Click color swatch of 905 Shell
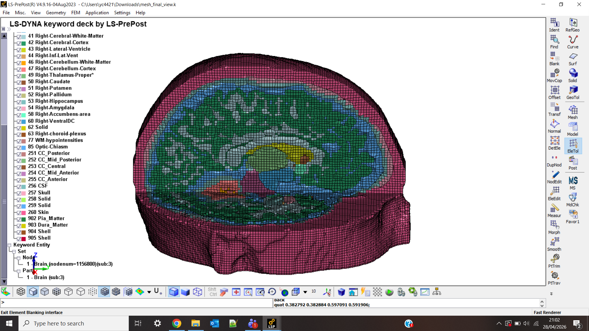The width and height of the screenshot is (589, 331). click(24, 239)
